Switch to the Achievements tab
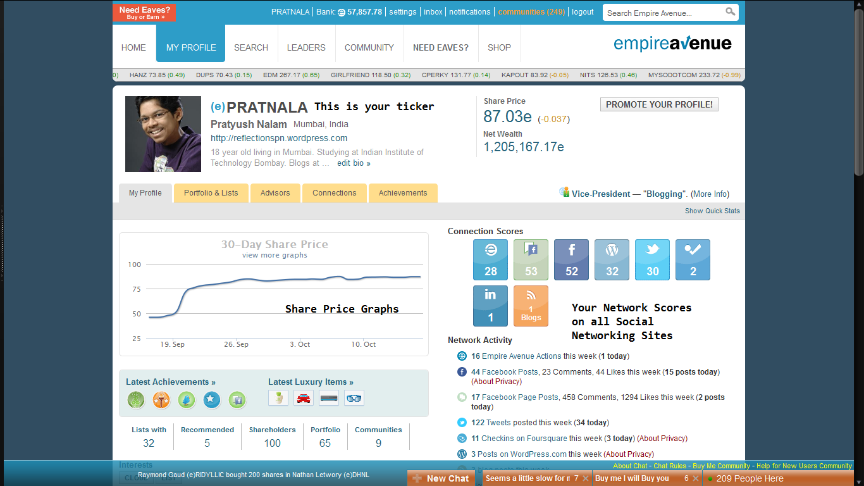This screenshot has width=864, height=486. (x=403, y=193)
